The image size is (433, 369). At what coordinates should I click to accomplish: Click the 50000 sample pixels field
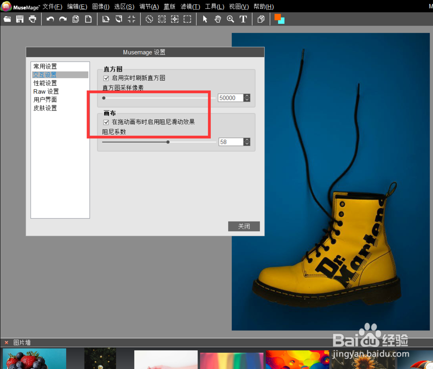click(x=231, y=98)
